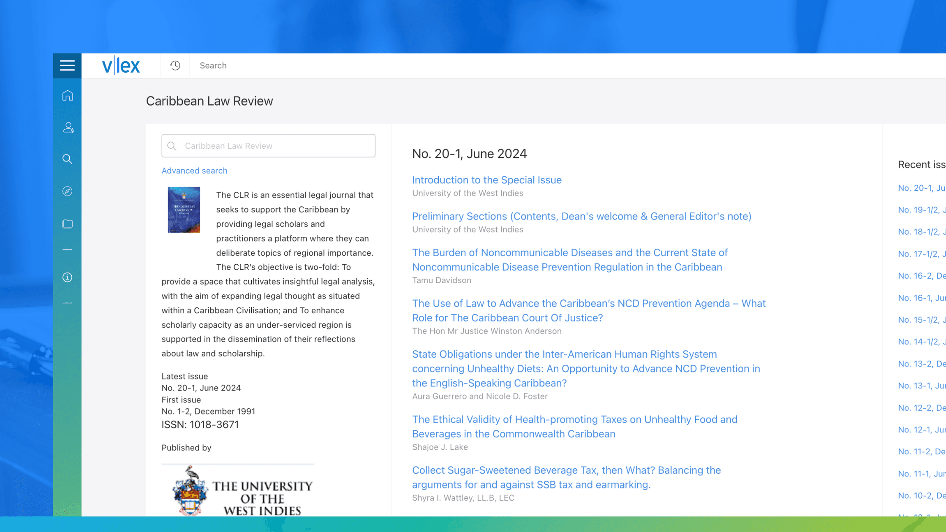Select recent issue No. 13-2

(x=922, y=364)
